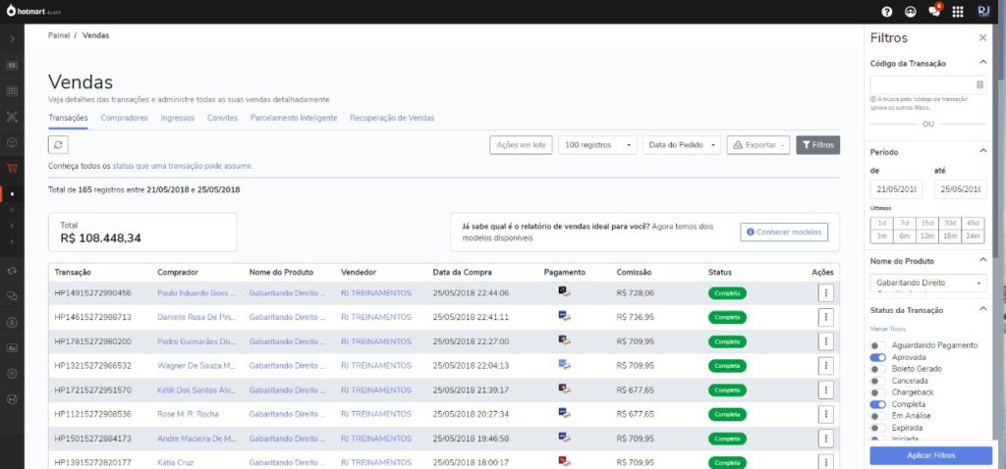Click the Ações em lote button
This screenshot has height=469, width=1006.
[521, 145]
